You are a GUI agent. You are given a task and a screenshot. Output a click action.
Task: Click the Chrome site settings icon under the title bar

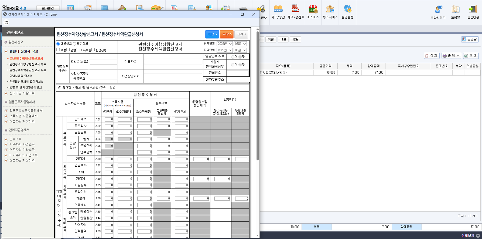click(x=6, y=22)
